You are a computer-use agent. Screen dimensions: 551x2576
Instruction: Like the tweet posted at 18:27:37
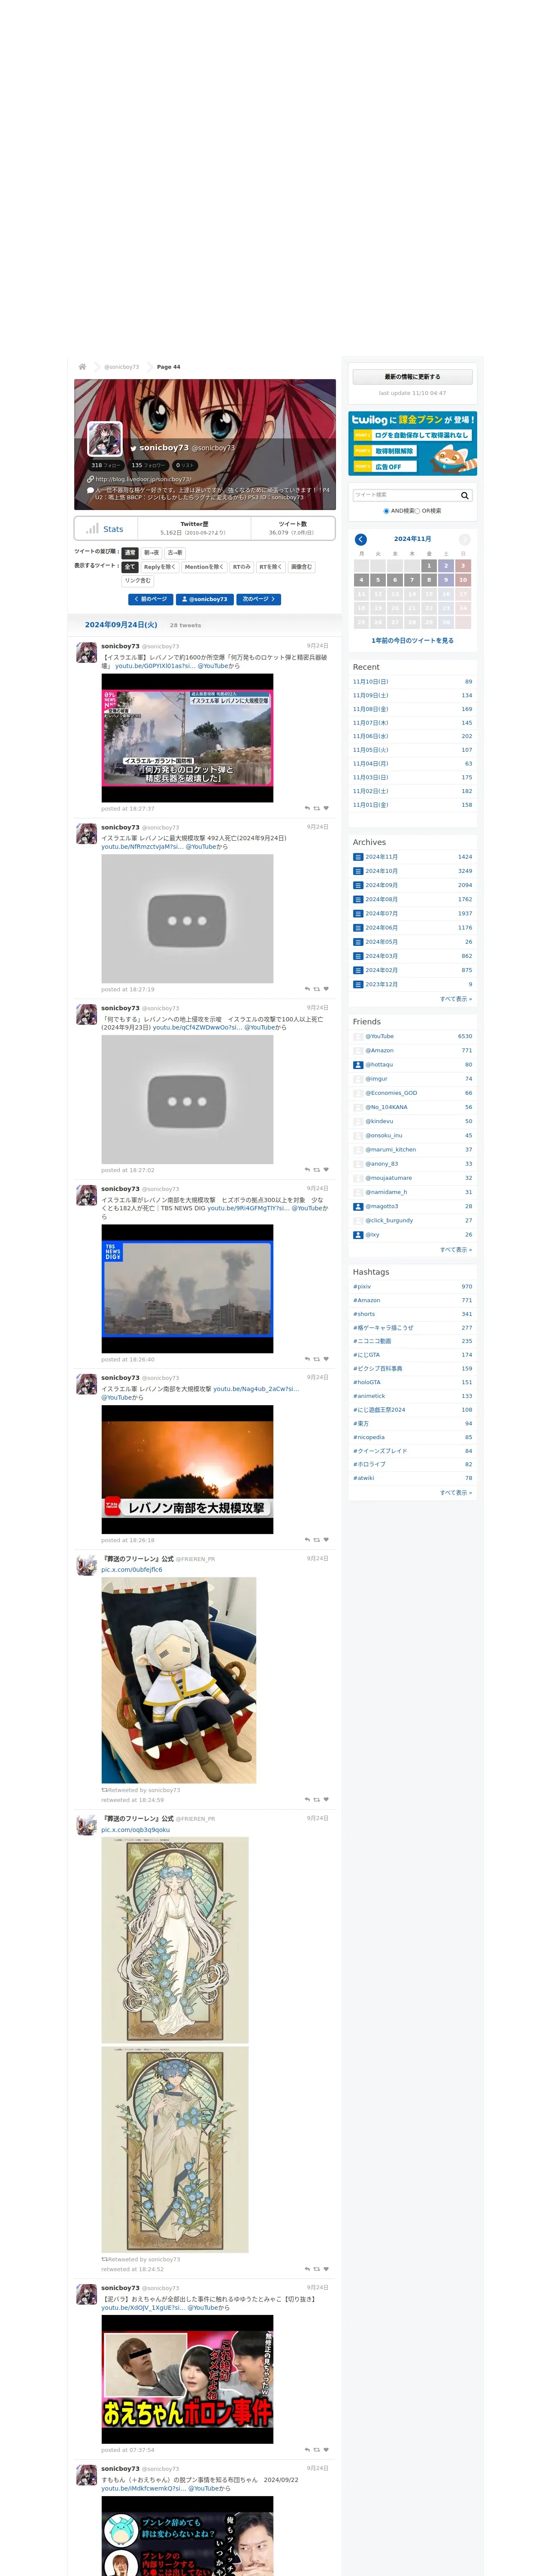coord(326,808)
